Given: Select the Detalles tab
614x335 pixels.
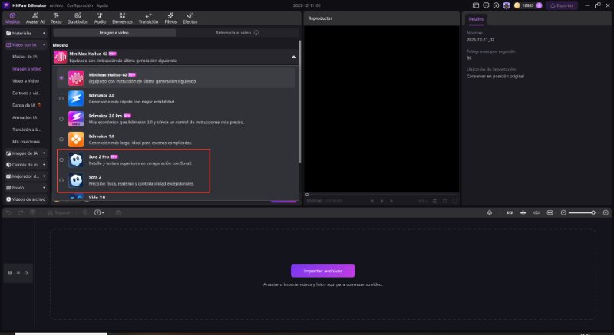Looking at the screenshot, I should click(x=476, y=18).
